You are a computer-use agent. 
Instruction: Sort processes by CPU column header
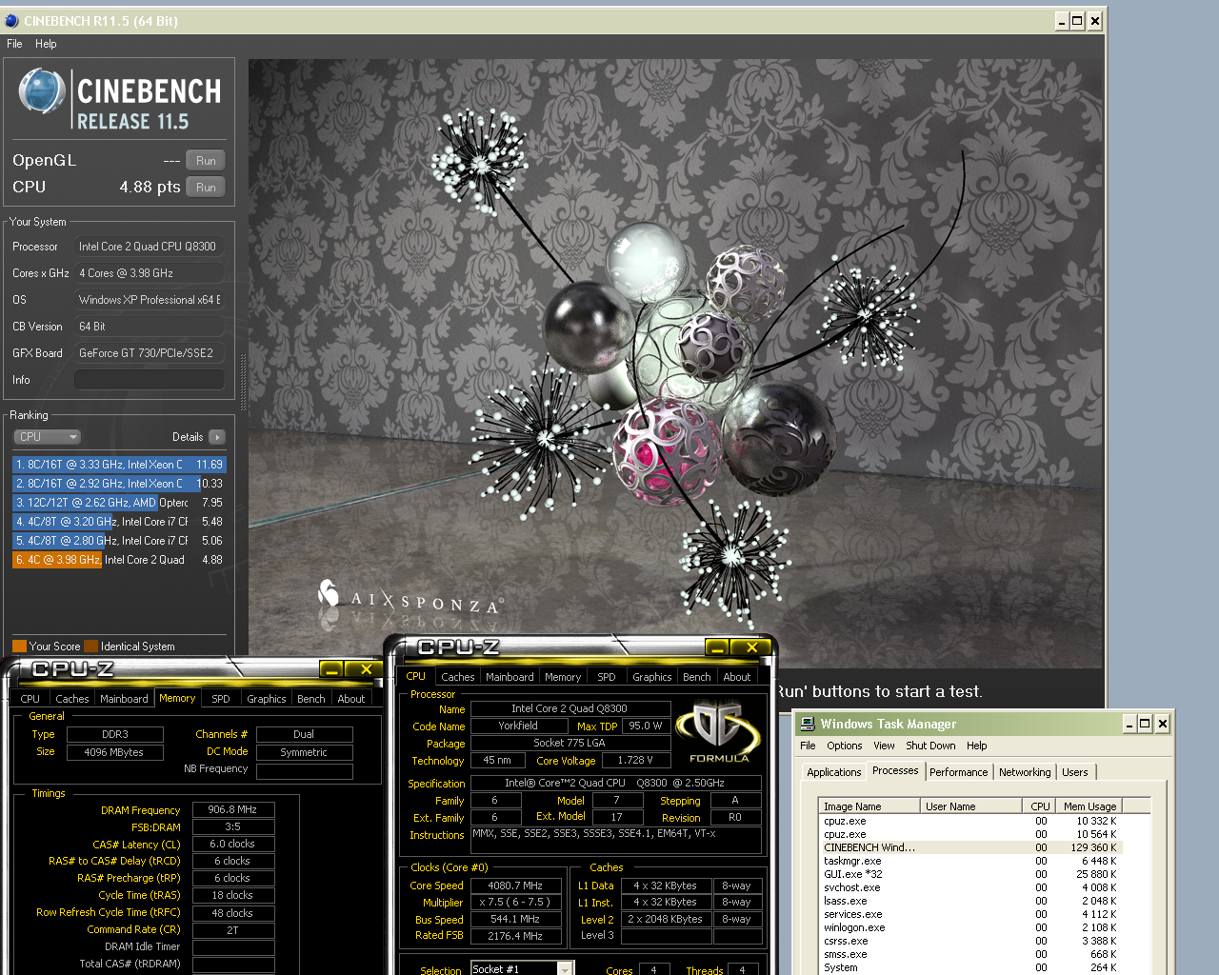(1039, 806)
